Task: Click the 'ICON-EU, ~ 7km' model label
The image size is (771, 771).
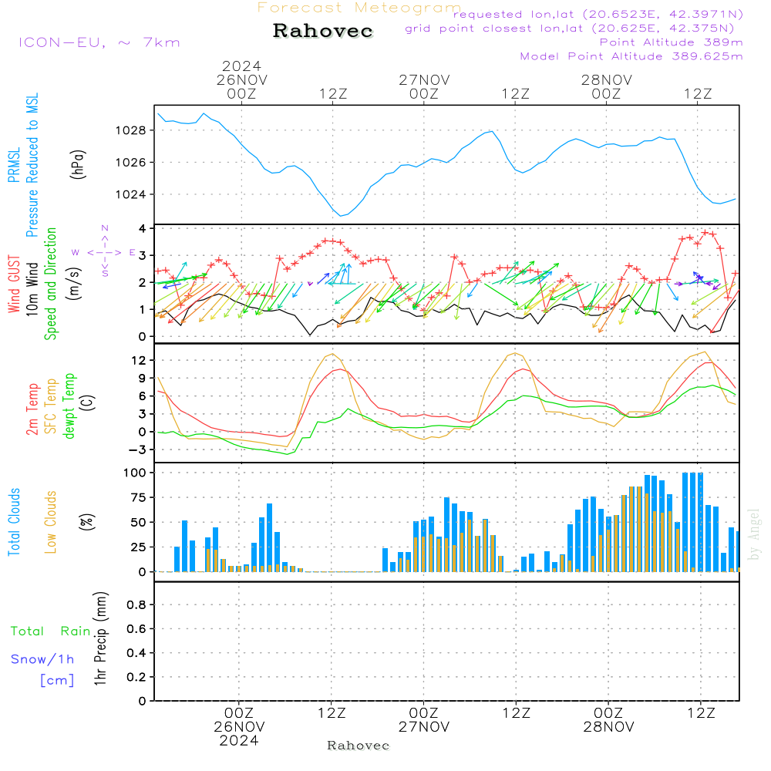Action: click(x=99, y=42)
